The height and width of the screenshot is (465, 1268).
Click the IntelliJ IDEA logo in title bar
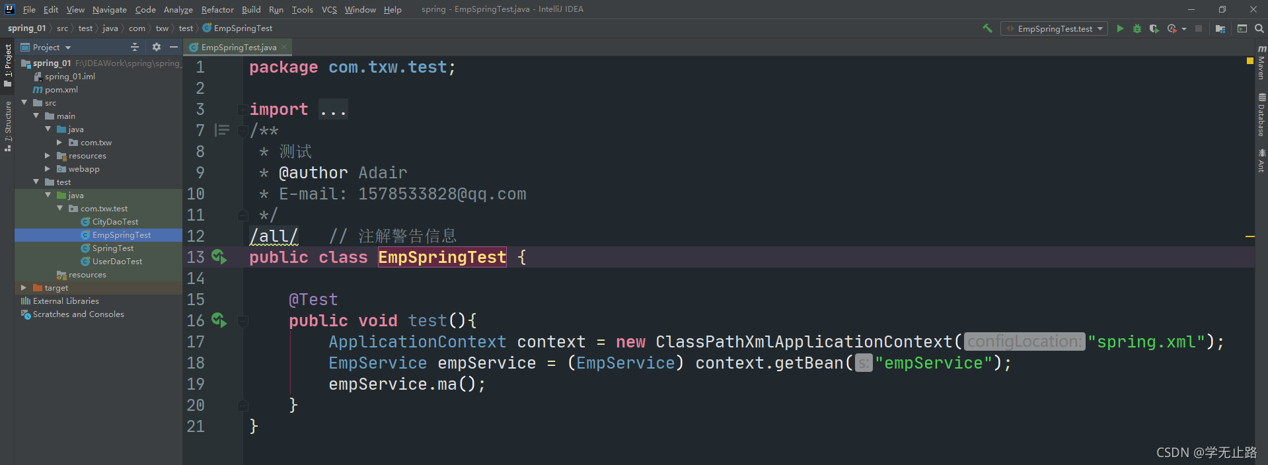pyautogui.click(x=9, y=9)
